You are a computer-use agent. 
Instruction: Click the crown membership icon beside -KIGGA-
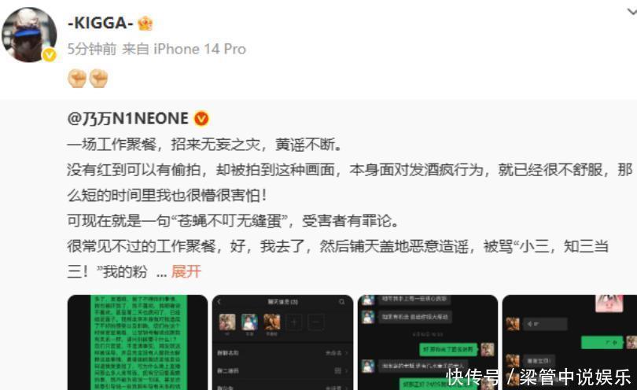point(145,23)
